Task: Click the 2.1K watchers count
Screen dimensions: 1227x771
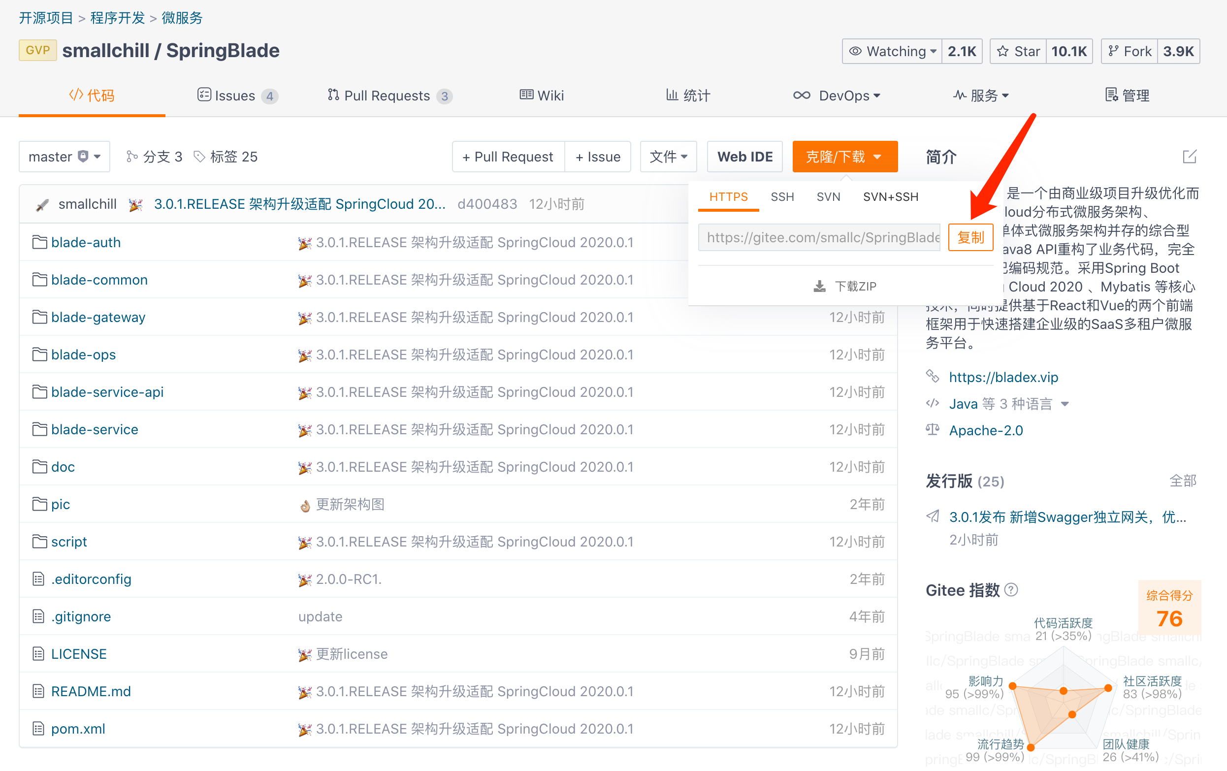Action: (962, 51)
